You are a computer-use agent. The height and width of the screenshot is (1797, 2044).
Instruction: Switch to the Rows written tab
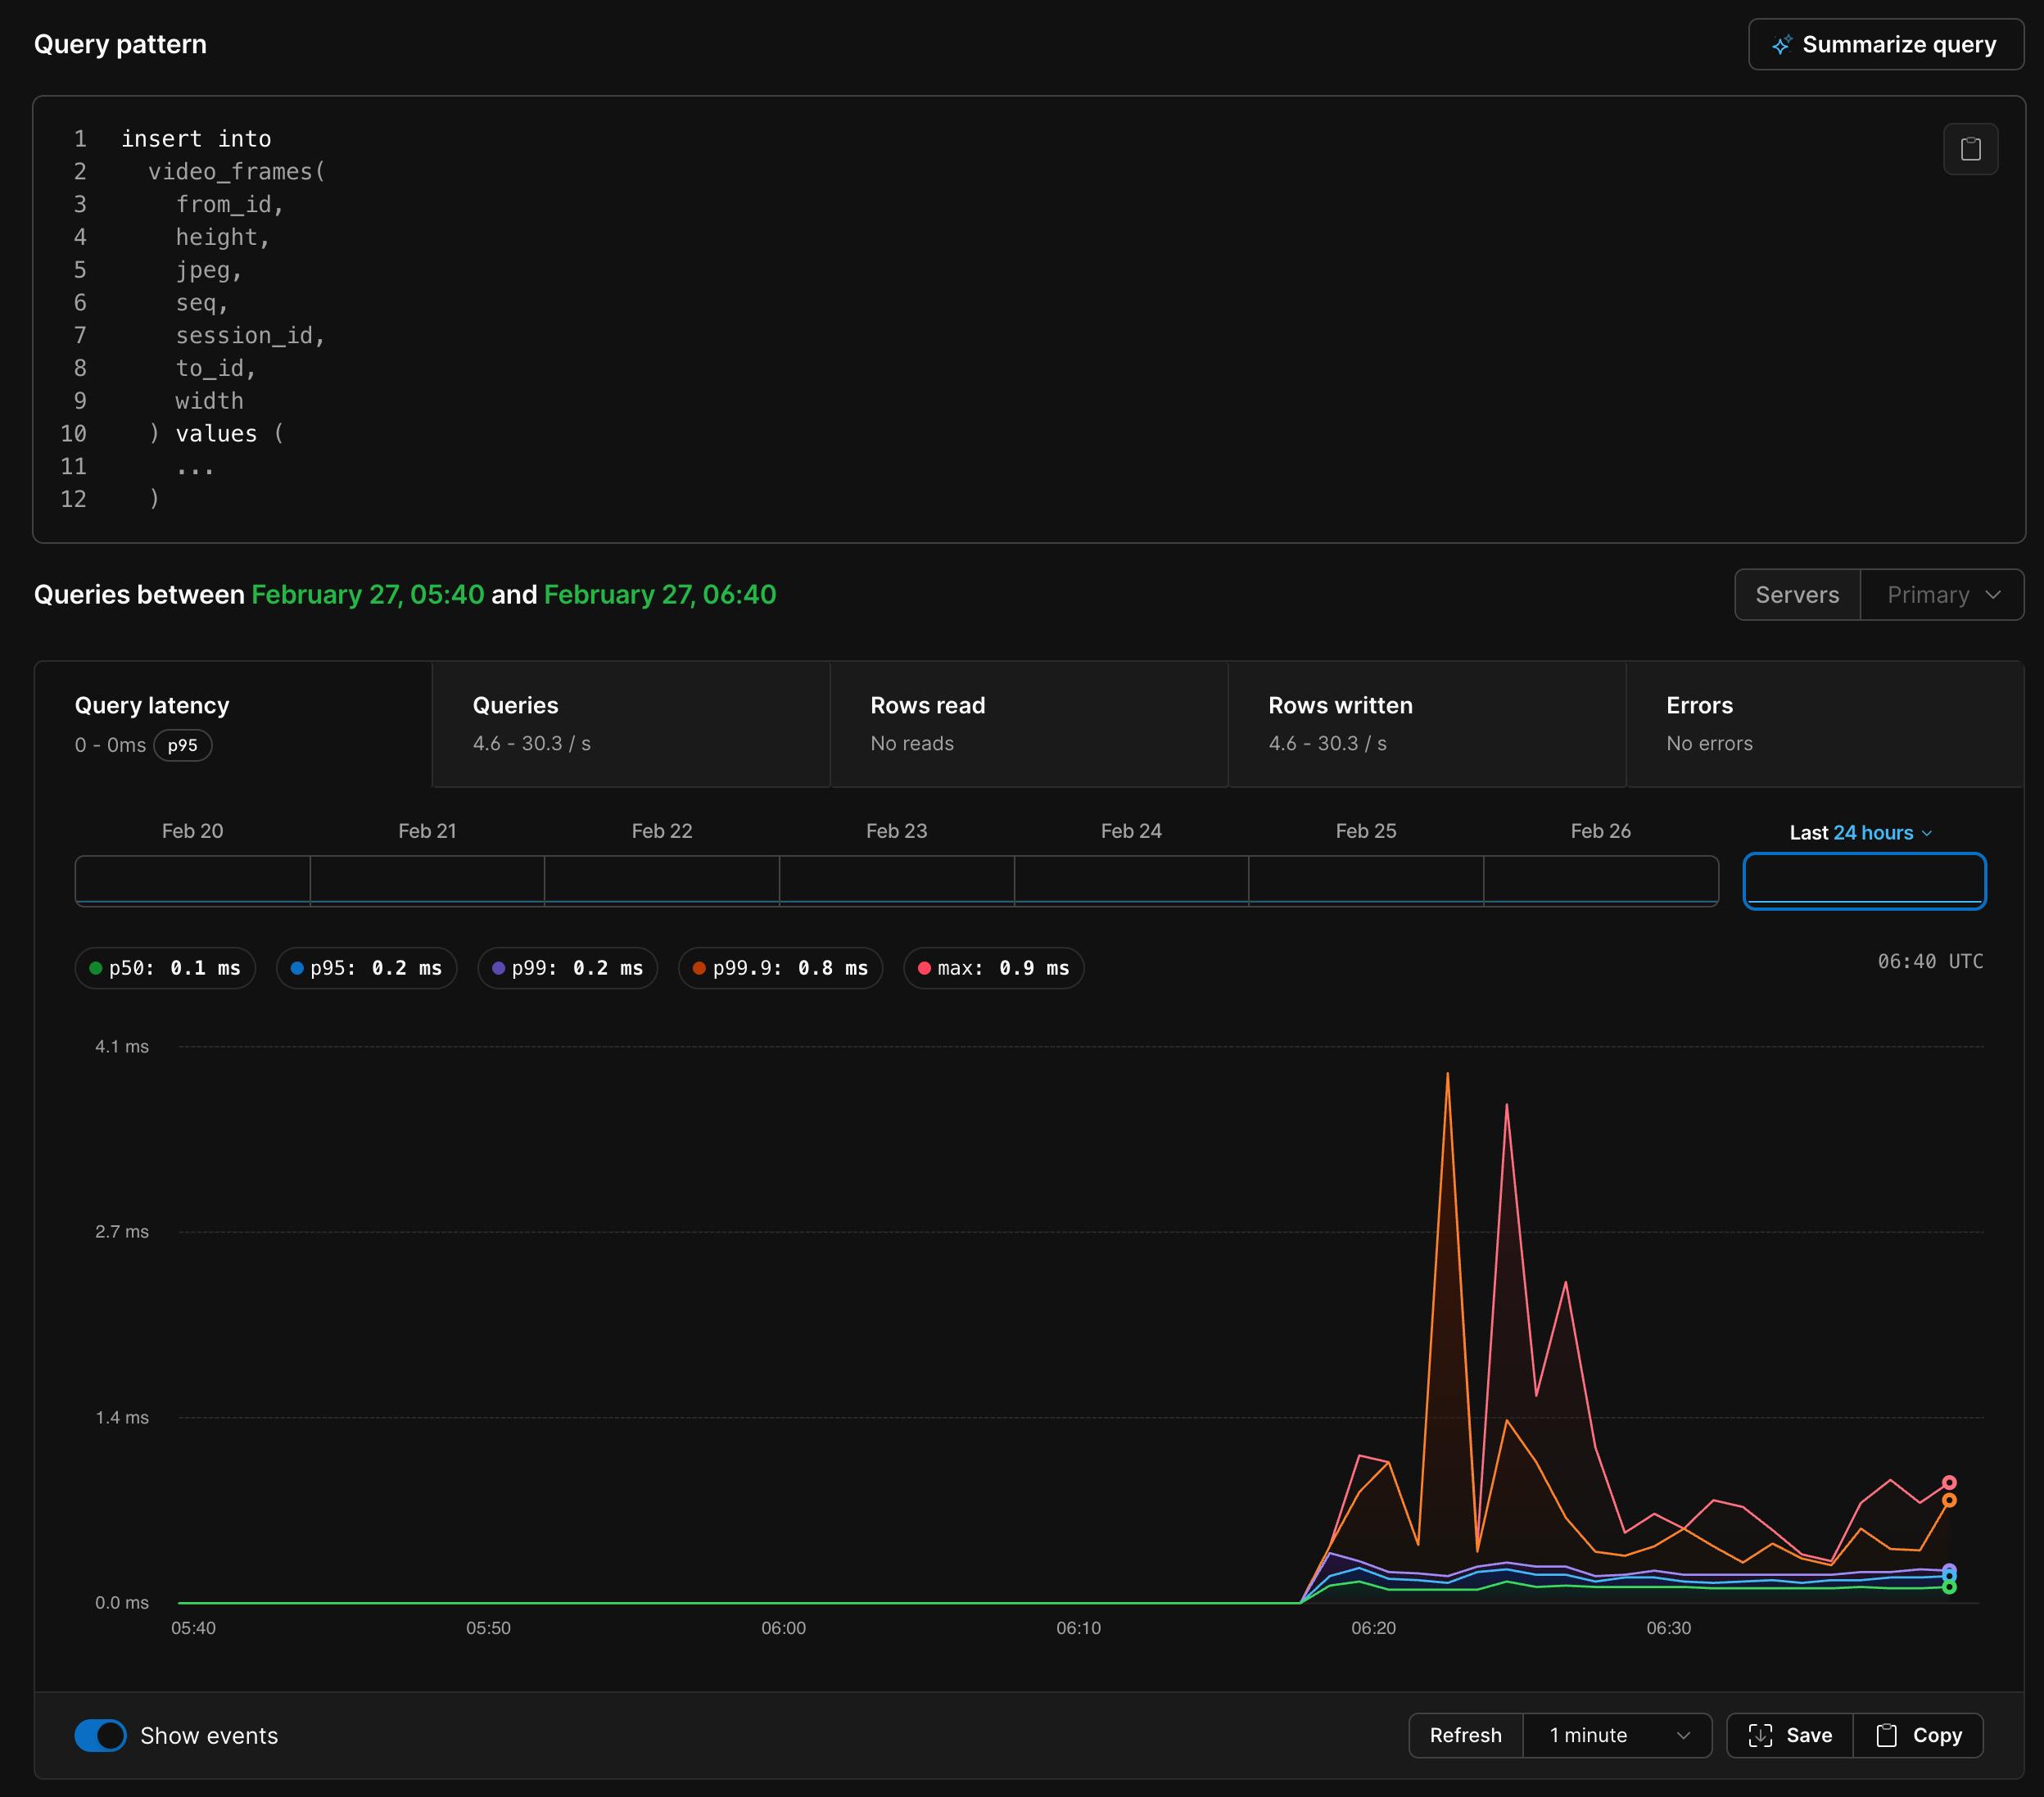click(x=1426, y=724)
